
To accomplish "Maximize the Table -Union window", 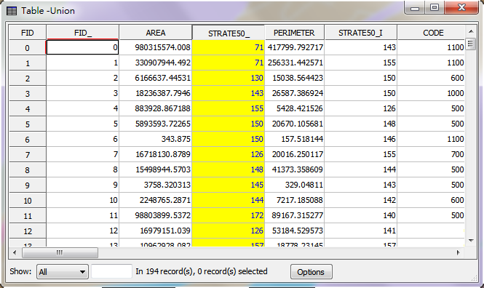I will (x=435, y=7).
